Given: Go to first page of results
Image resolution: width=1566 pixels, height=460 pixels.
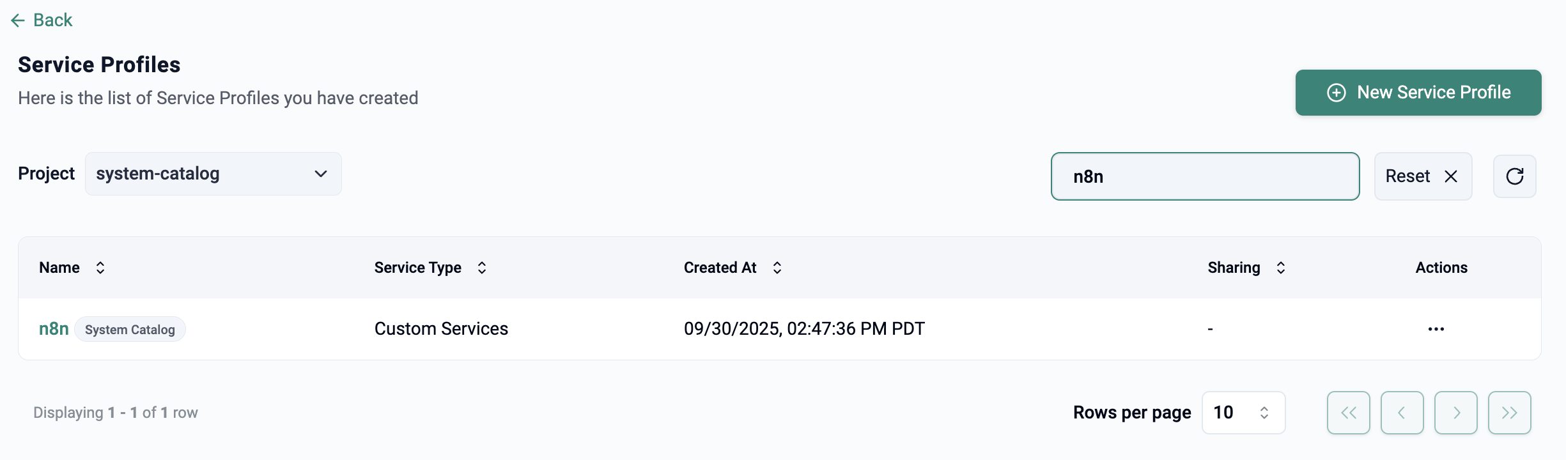Looking at the screenshot, I should coord(1348,413).
